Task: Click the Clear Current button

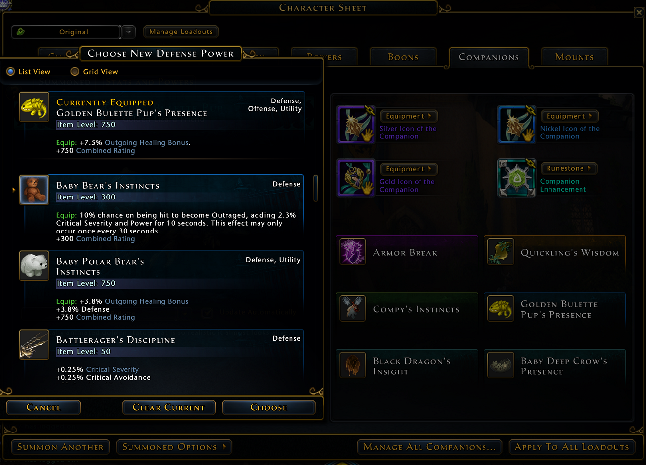Action: 169,407
